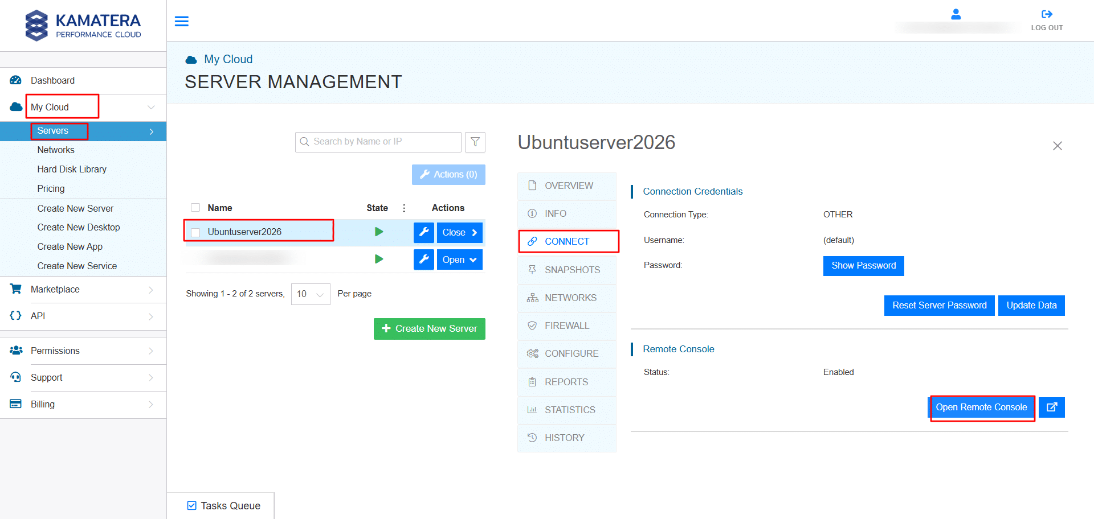Viewport: 1094px width, 519px height.
Task: Open Hard Disk Library in sidebar
Action: point(72,170)
